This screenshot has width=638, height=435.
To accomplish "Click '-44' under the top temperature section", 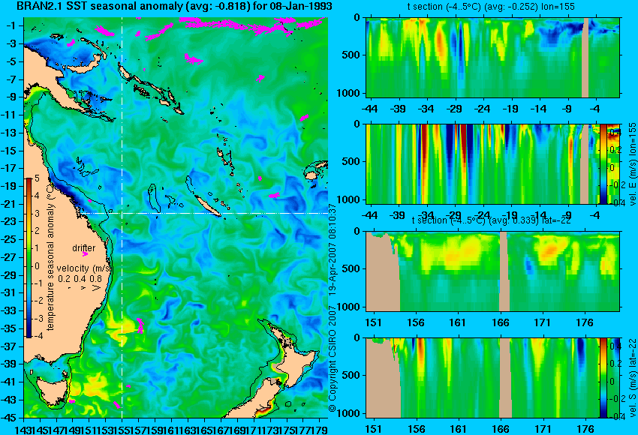I will tap(369, 109).
